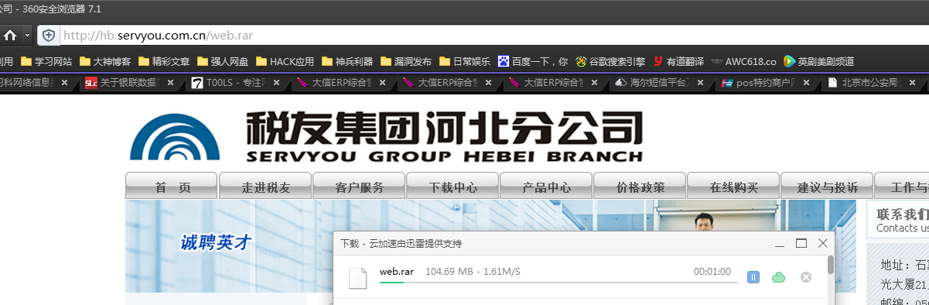
Task: Minimize the 下载 download window
Action: 780,244
